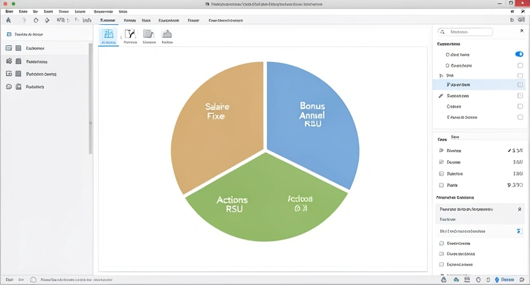Click the blue square icon in the lower right panel

[x=520, y=231]
